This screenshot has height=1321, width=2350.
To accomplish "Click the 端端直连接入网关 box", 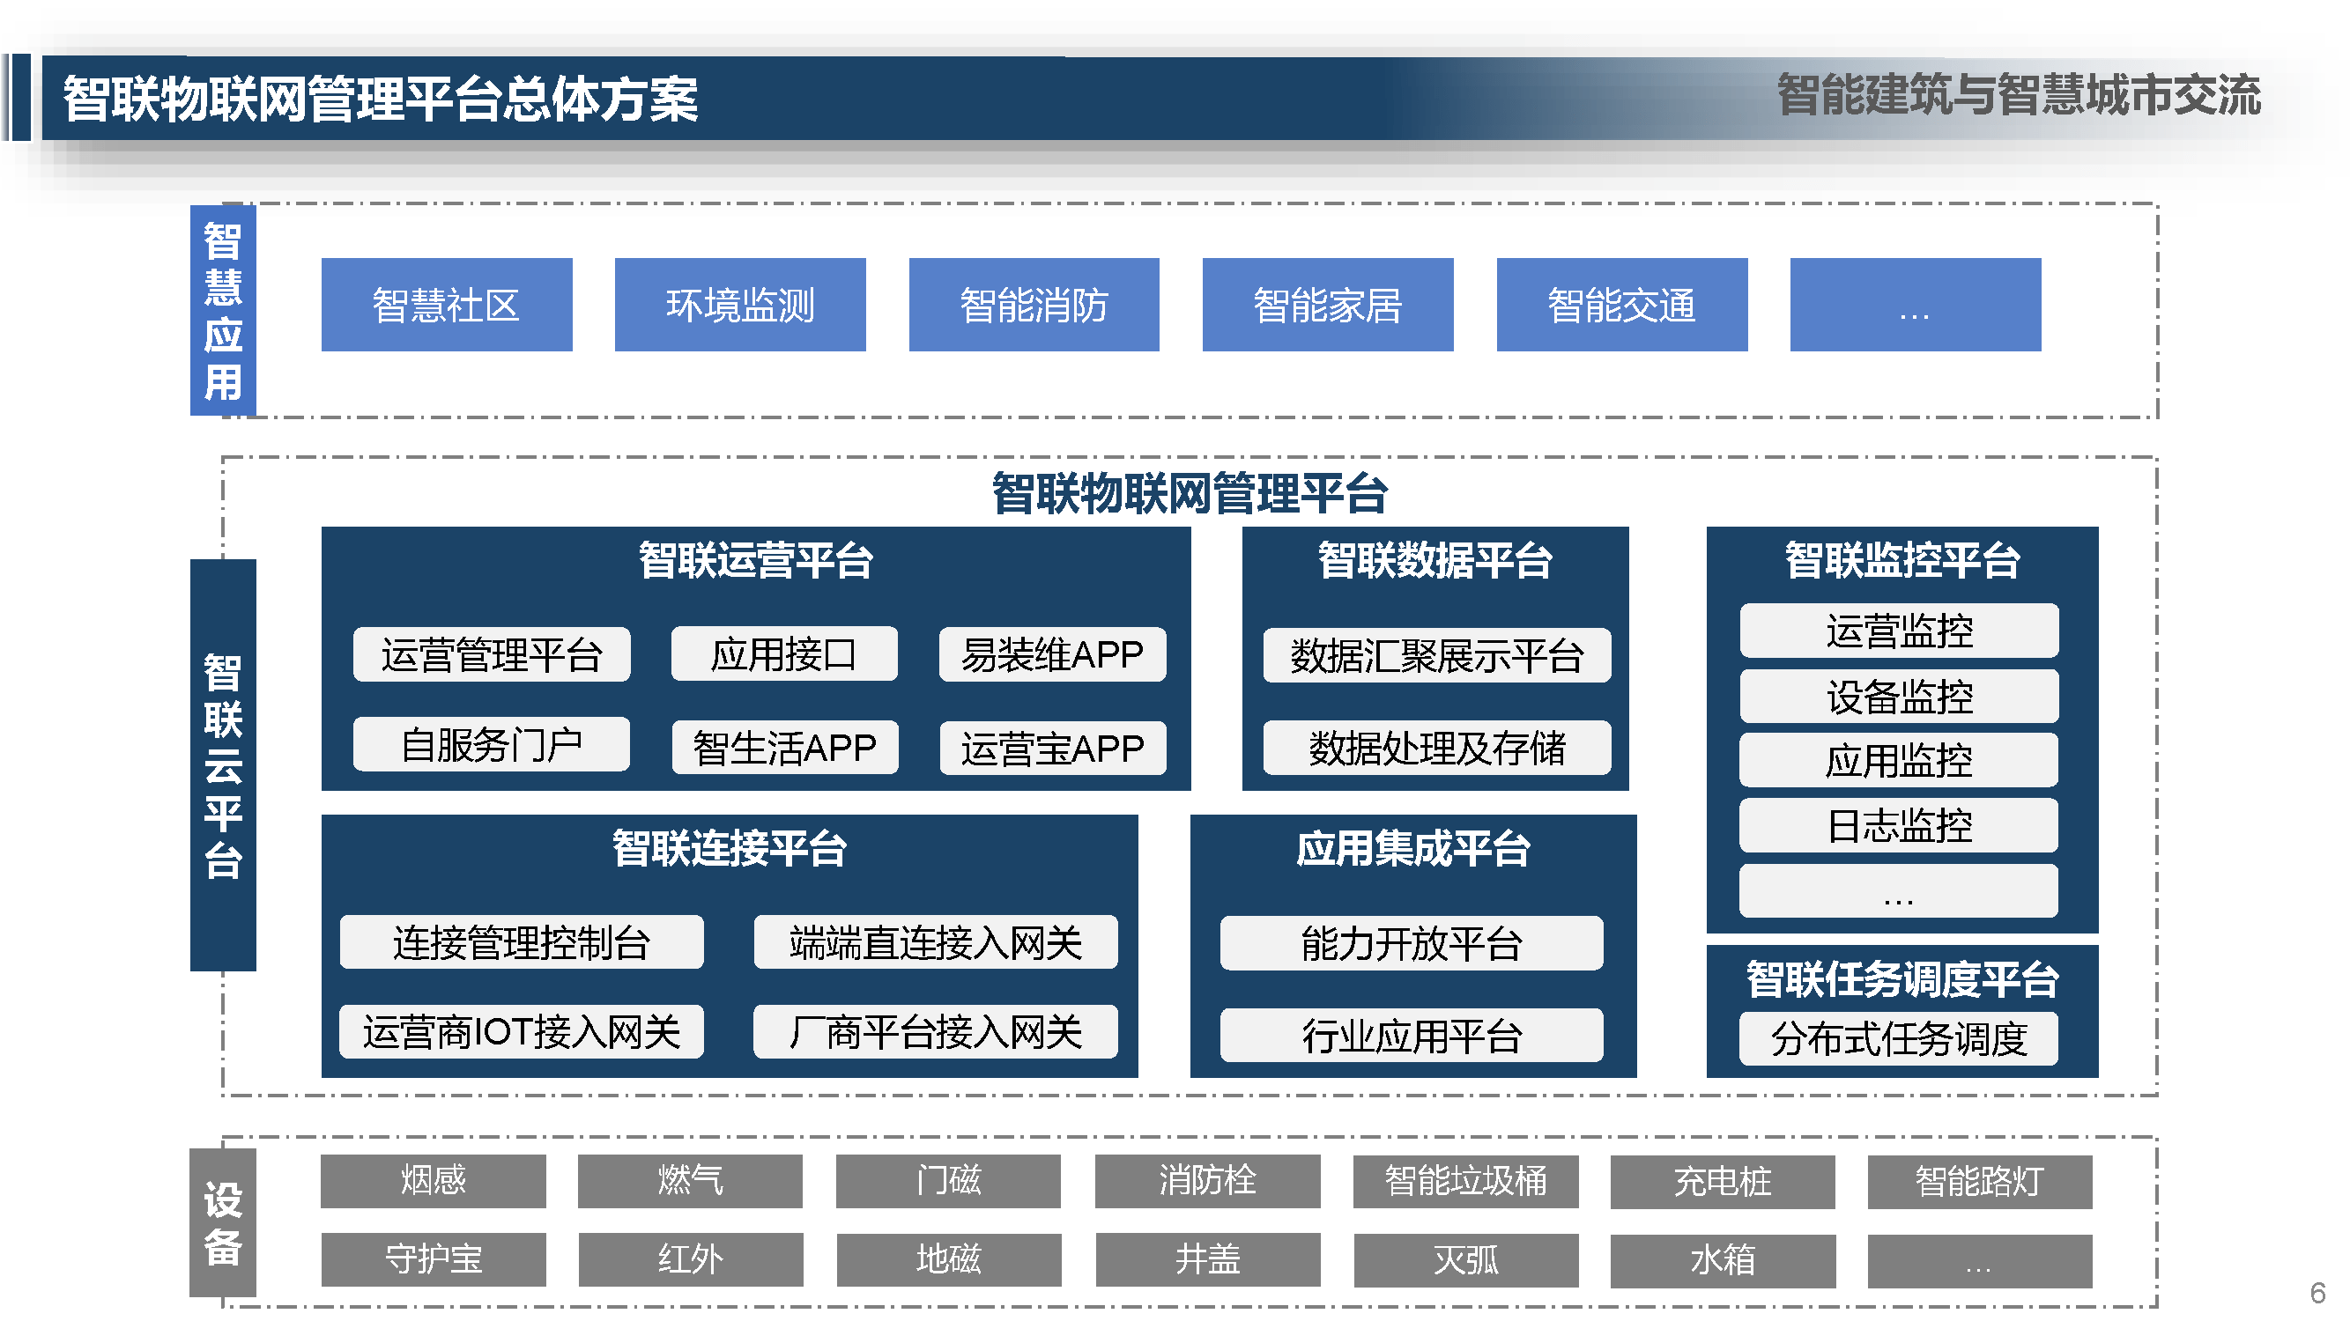I will point(935,942).
